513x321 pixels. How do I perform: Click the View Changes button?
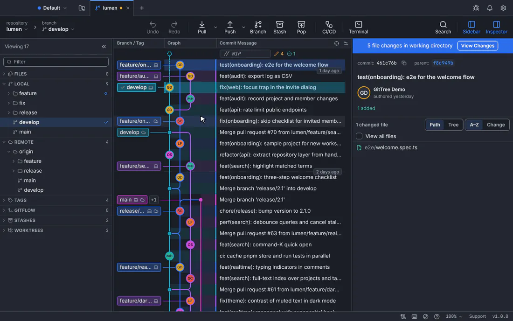pos(478,46)
